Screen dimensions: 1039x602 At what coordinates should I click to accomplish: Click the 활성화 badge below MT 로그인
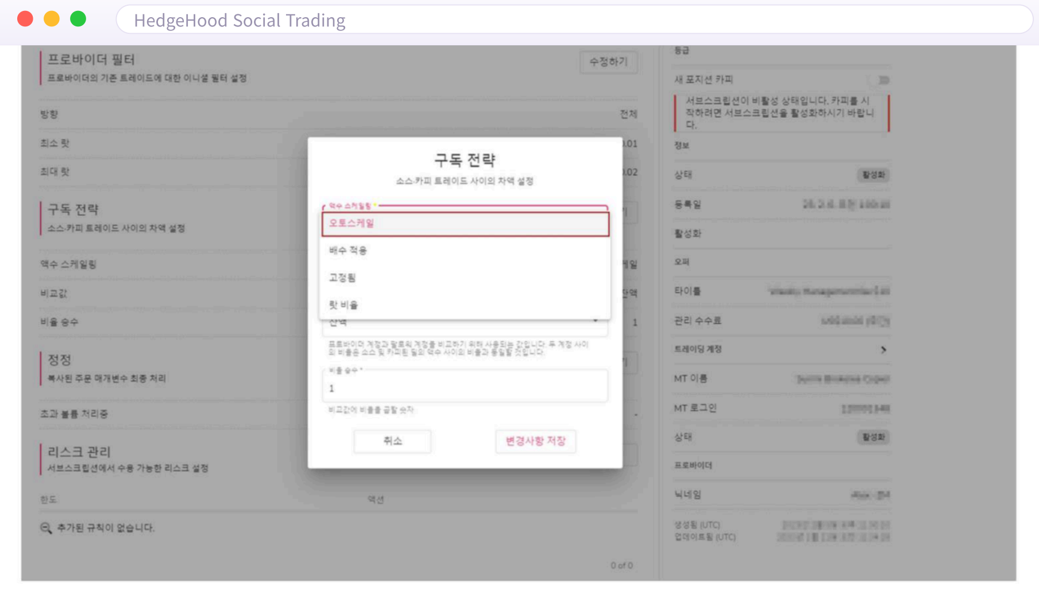pyautogui.click(x=874, y=437)
